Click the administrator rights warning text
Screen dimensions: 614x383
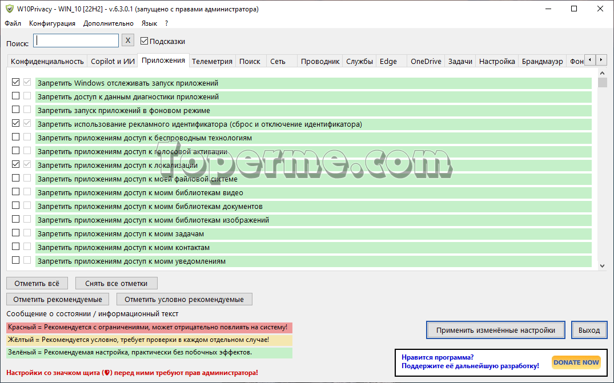133,373
